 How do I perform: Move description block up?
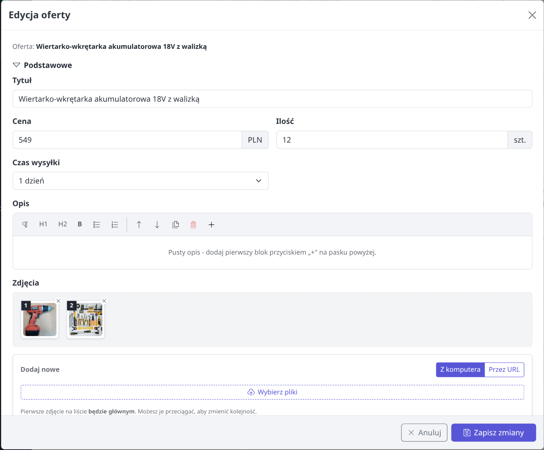[139, 224]
